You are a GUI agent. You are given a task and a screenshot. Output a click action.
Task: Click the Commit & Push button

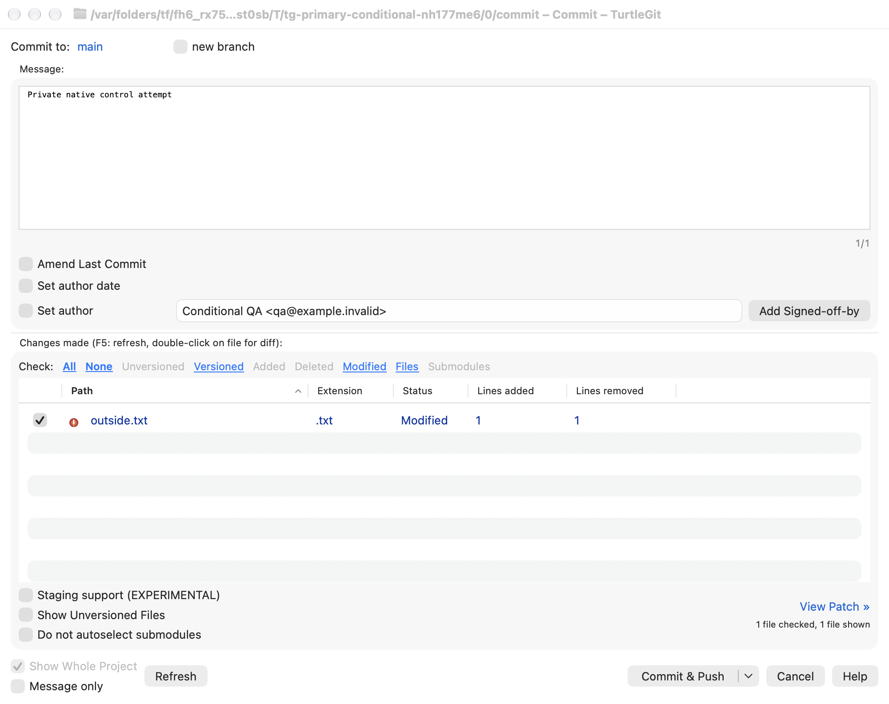coord(683,676)
